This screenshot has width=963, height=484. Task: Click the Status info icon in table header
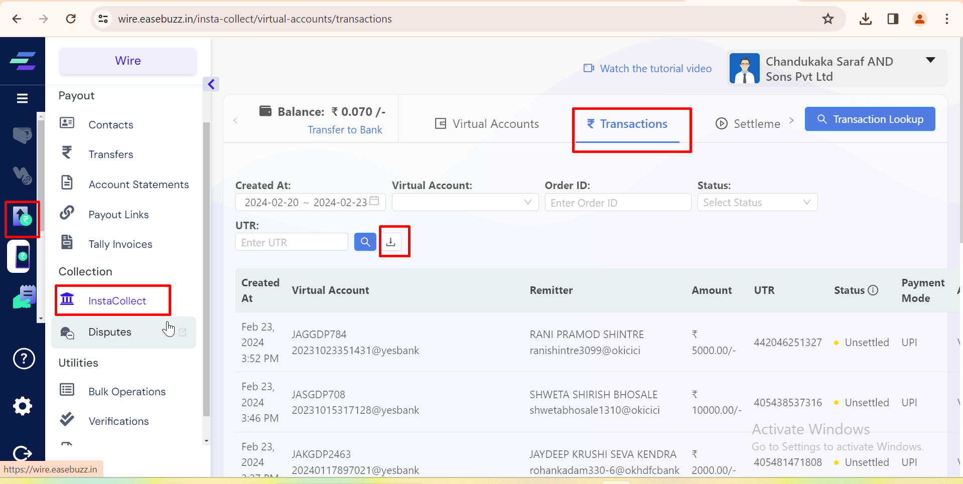point(873,290)
